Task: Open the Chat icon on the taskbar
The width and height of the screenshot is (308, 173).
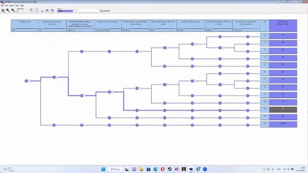Action: (x=134, y=169)
